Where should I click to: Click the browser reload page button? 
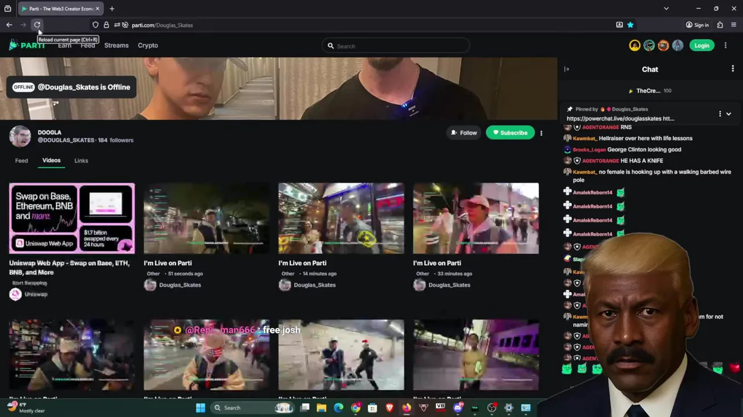coord(37,25)
